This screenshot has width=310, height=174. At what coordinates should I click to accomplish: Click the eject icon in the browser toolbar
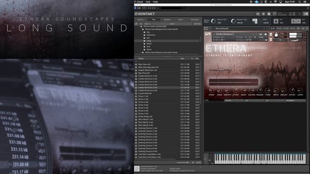(x=141, y=24)
